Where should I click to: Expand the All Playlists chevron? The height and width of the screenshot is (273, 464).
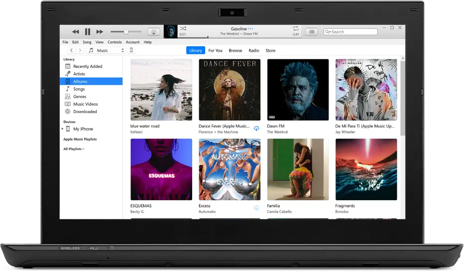point(84,149)
